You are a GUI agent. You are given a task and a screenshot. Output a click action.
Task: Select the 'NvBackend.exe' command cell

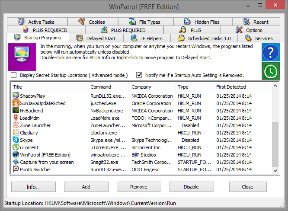[106, 111]
